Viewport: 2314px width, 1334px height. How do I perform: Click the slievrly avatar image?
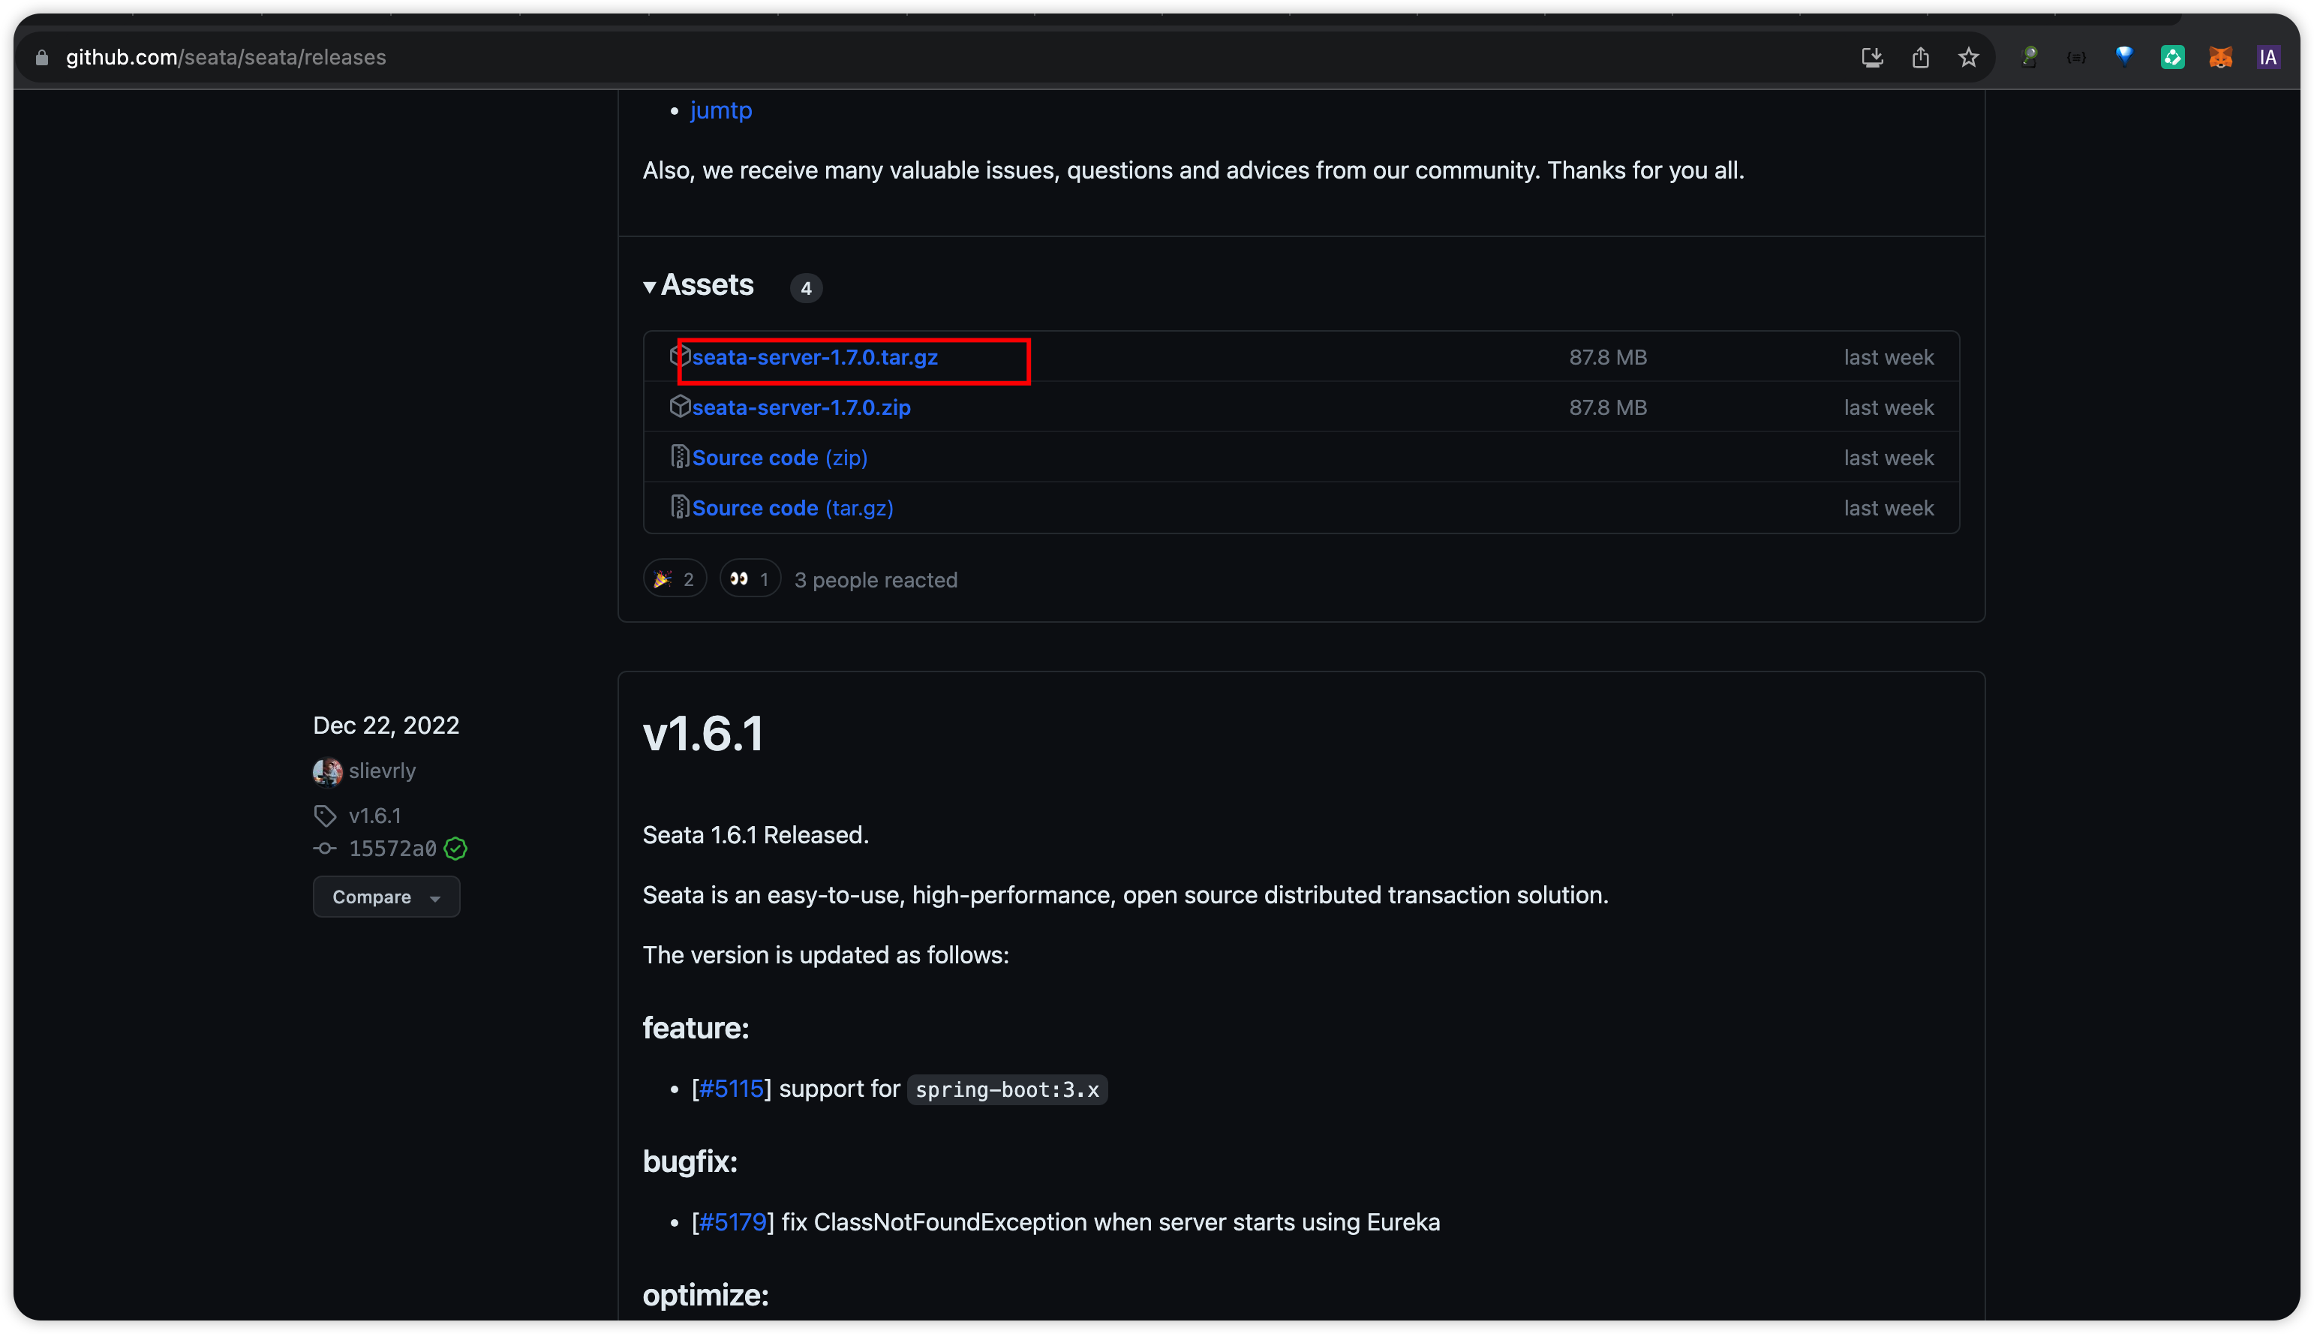327,771
